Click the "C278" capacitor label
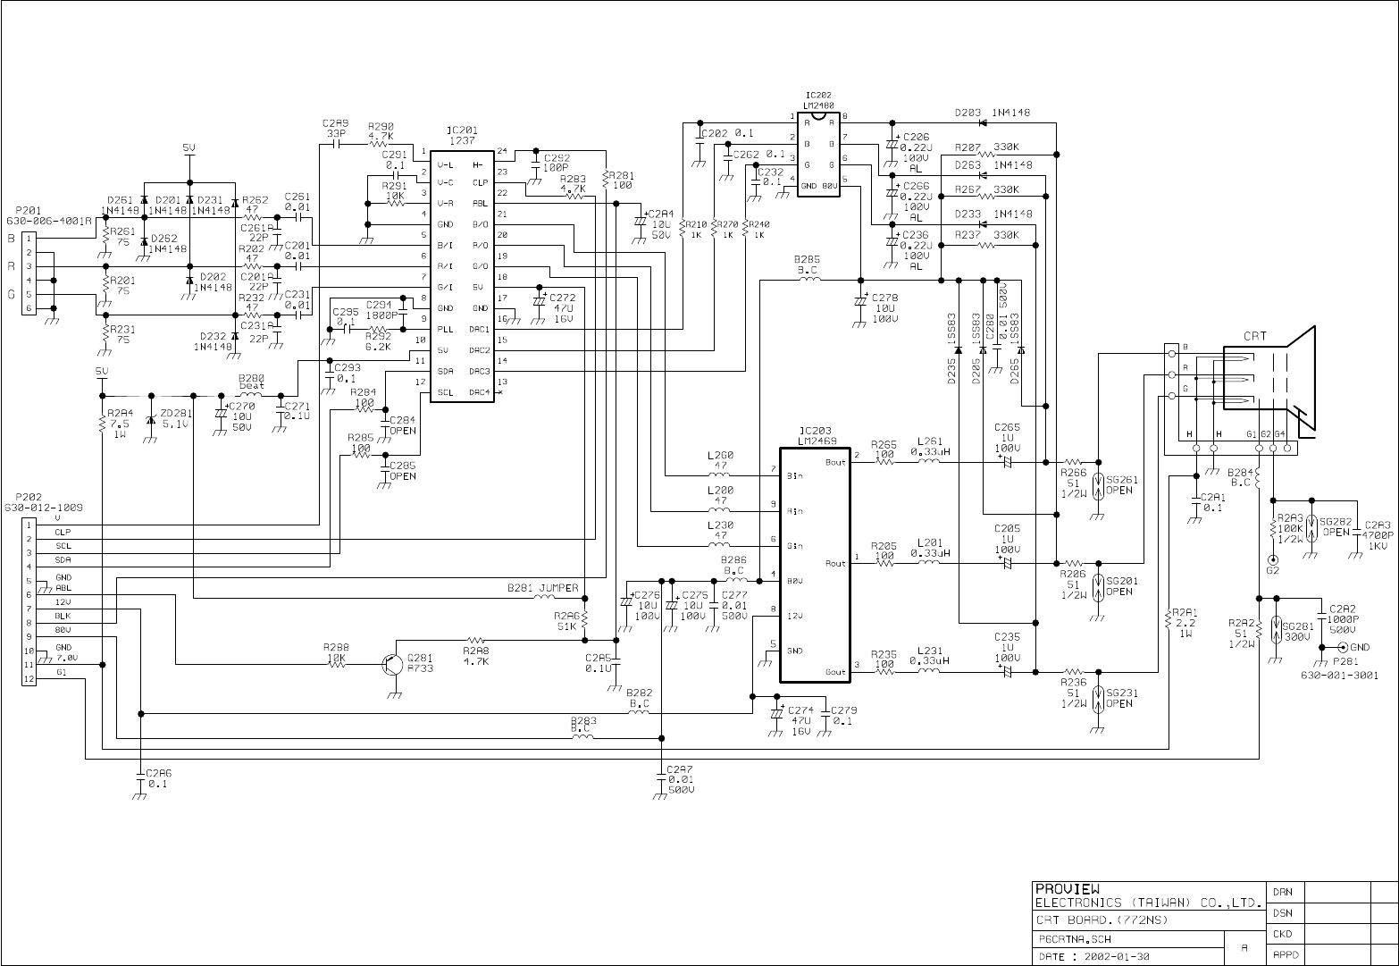The height and width of the screenshot is (966, 1399). tap(885, 298)
